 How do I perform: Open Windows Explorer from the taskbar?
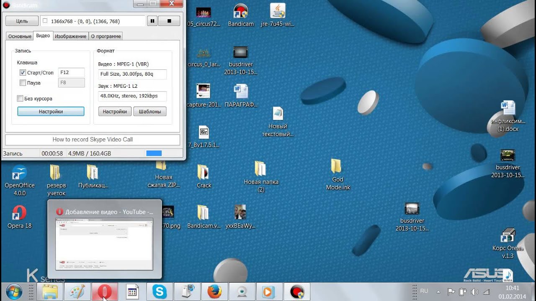(50, 292)
